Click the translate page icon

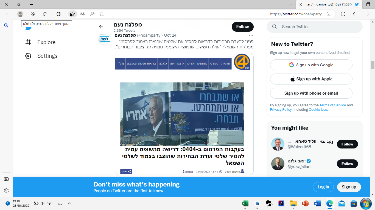(82, 14)
